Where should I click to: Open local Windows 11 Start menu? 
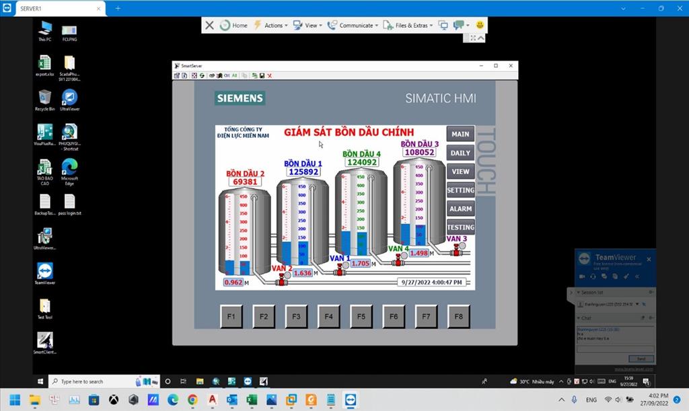click(15, 400)
